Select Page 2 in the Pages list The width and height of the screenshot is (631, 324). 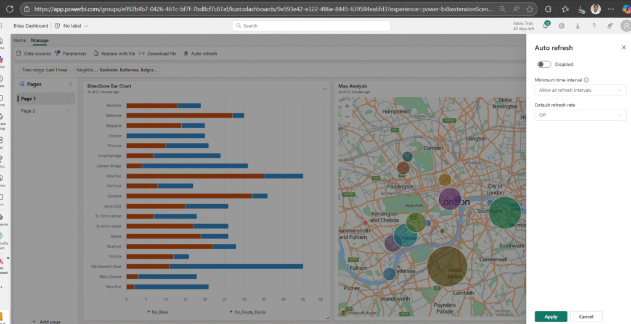click(28, 111)
